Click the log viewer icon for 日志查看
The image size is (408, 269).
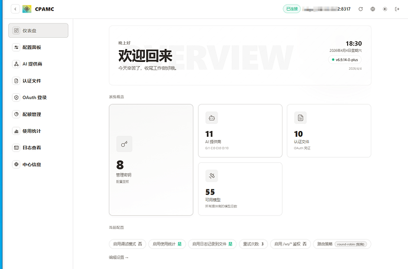[x=16, y=147]
